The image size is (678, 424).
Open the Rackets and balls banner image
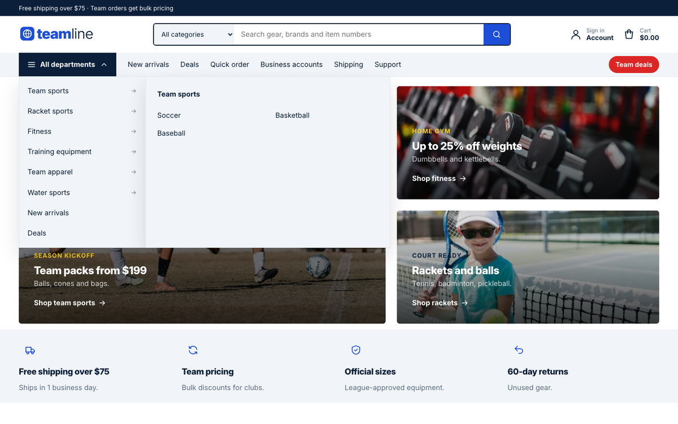pyautogui.click(x=528, y=267)
